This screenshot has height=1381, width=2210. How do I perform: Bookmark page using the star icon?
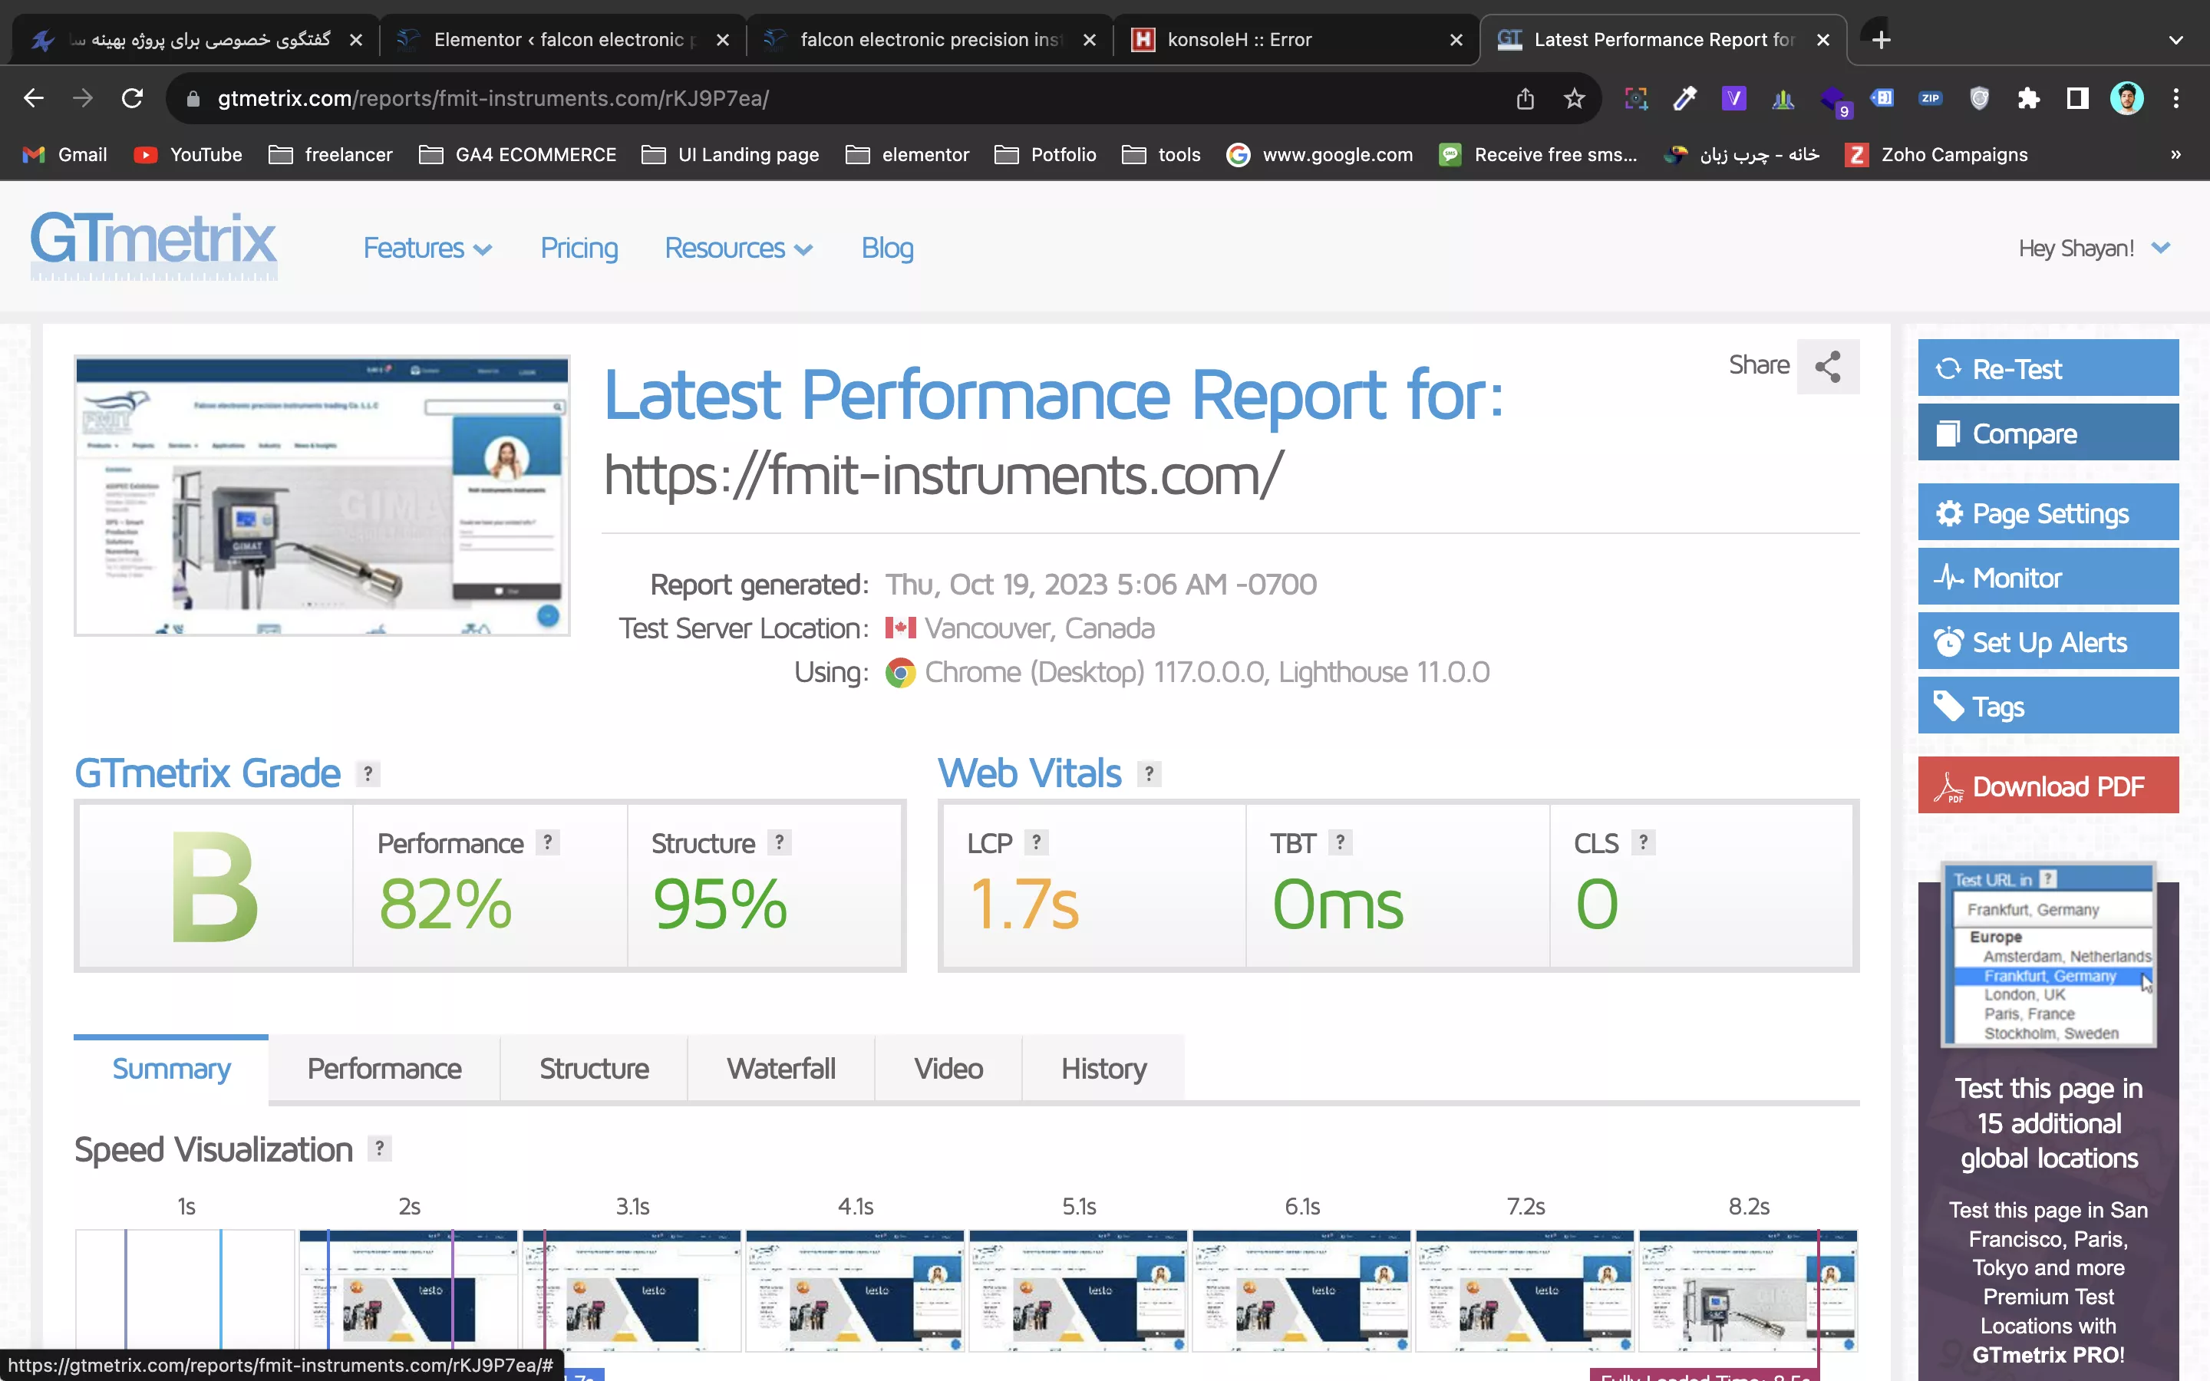coord(1574,99)
